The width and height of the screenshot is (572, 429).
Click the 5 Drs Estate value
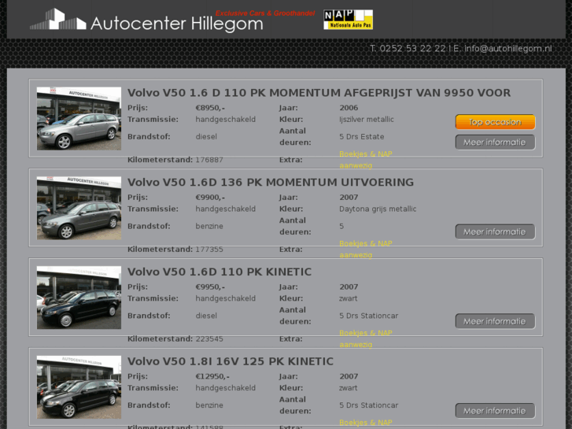click(361, 136)
